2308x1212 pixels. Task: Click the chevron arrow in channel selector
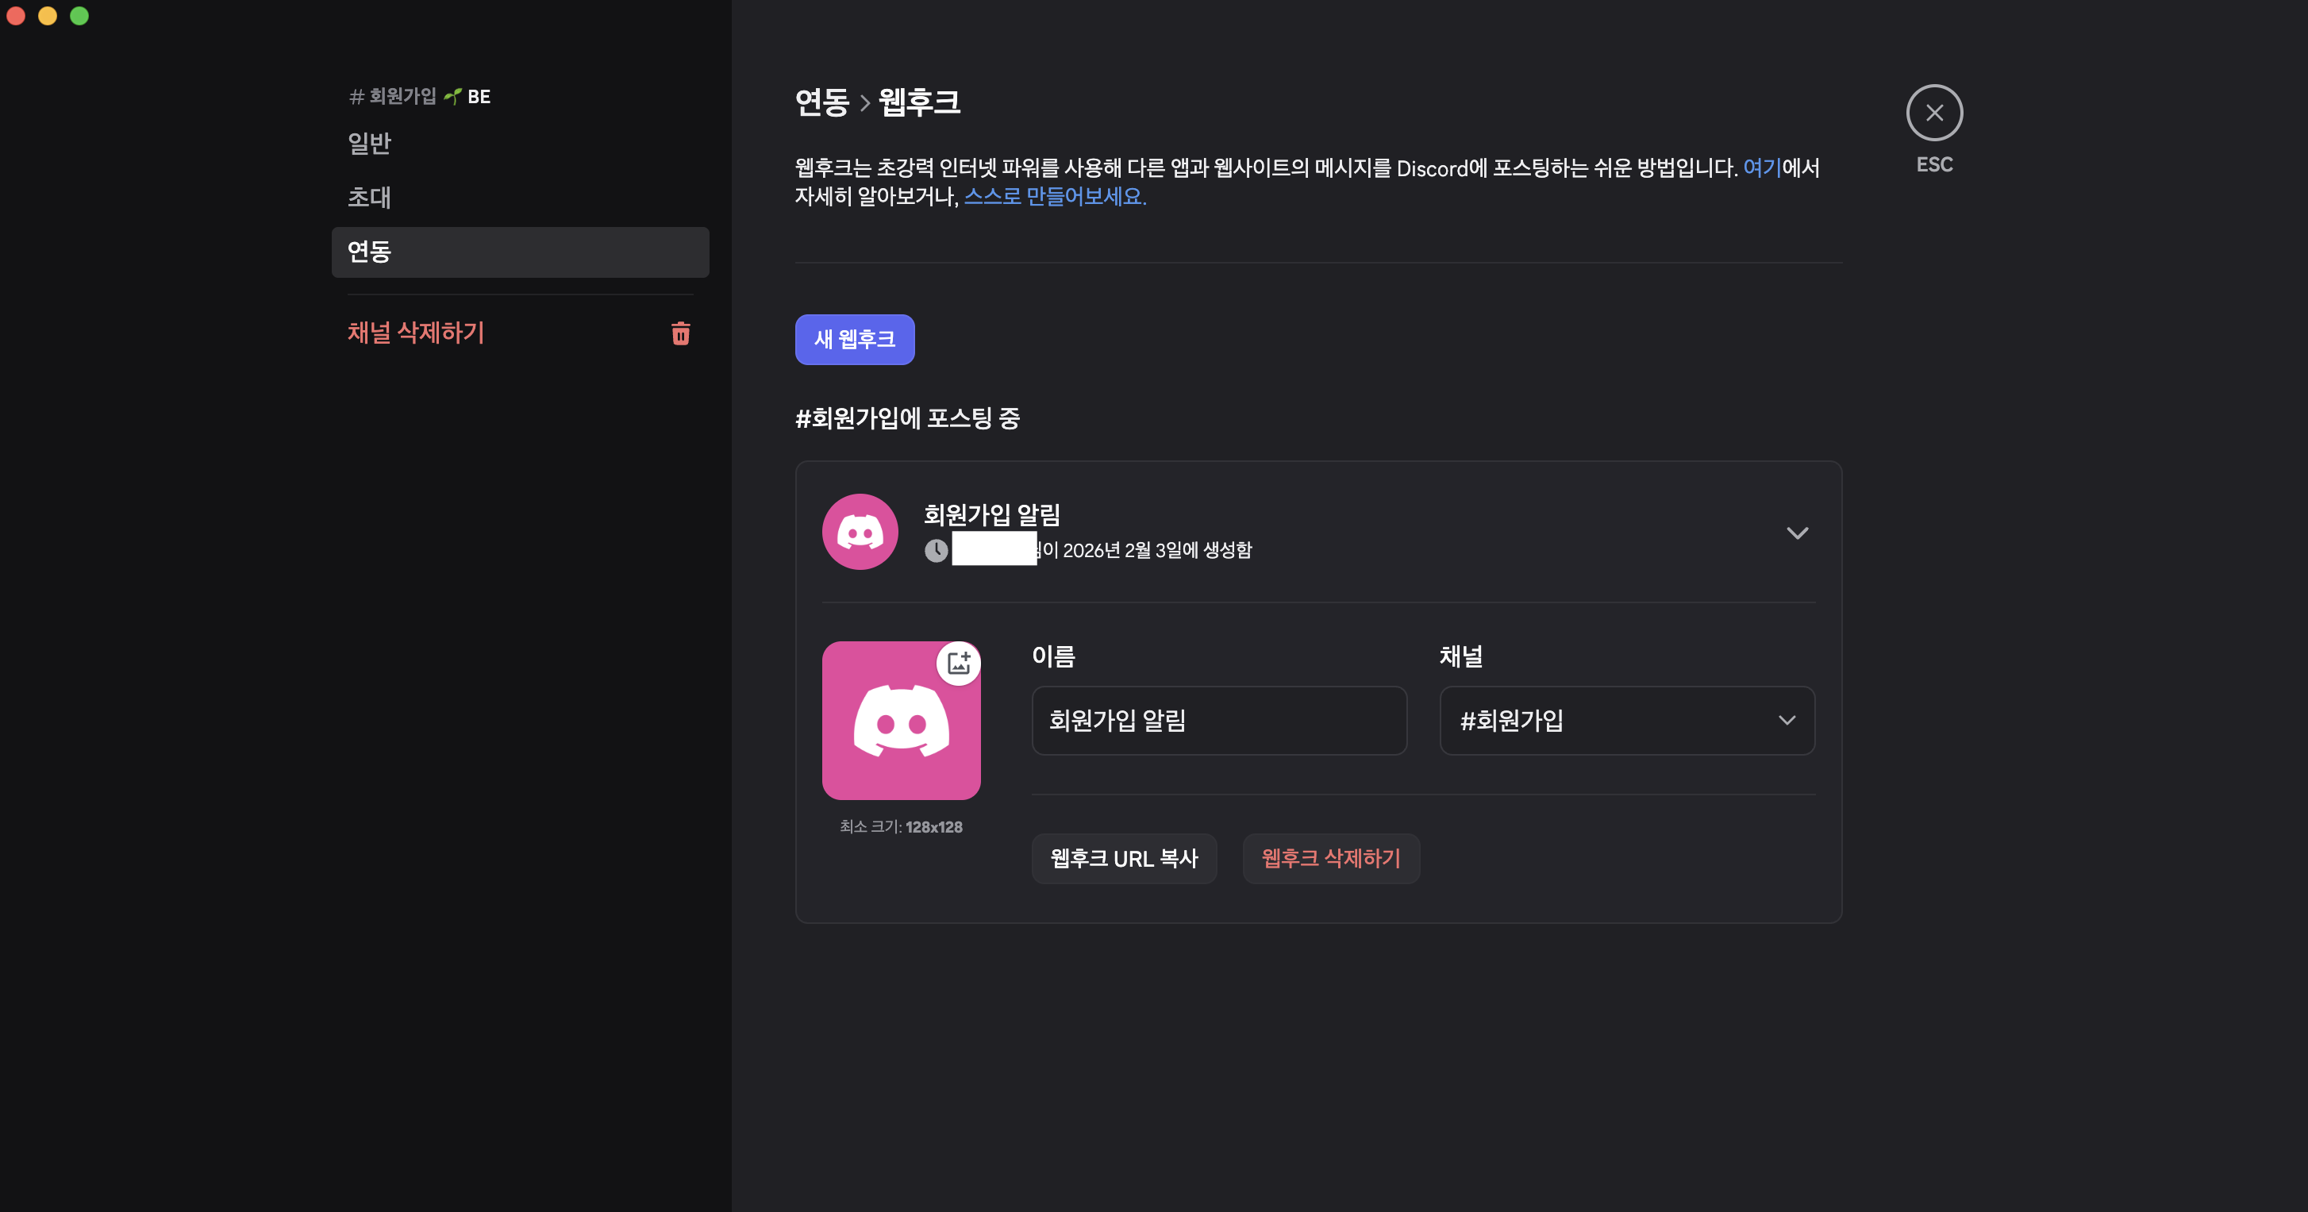click(x=1787, y=720)
